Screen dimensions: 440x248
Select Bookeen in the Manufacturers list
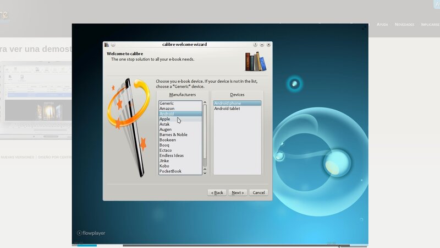point(180,140)
